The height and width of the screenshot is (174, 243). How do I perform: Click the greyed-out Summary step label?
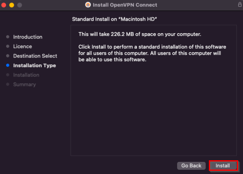[x=24, y=85]
